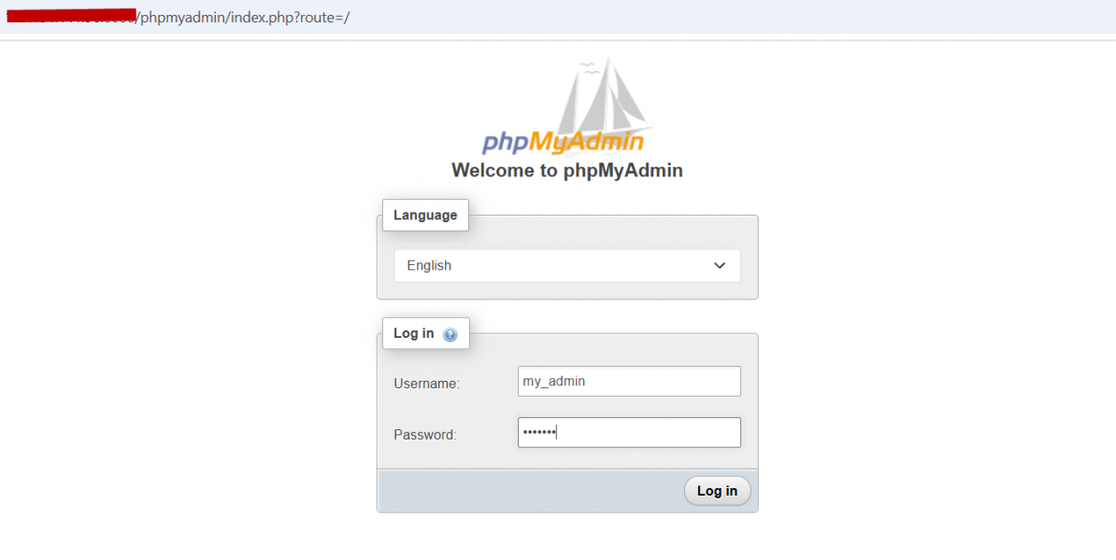Viewport: 1116px width, 560px height.
Task: Click the Welcome to phpMyAdmin heading
Action: tap(567, 171)
